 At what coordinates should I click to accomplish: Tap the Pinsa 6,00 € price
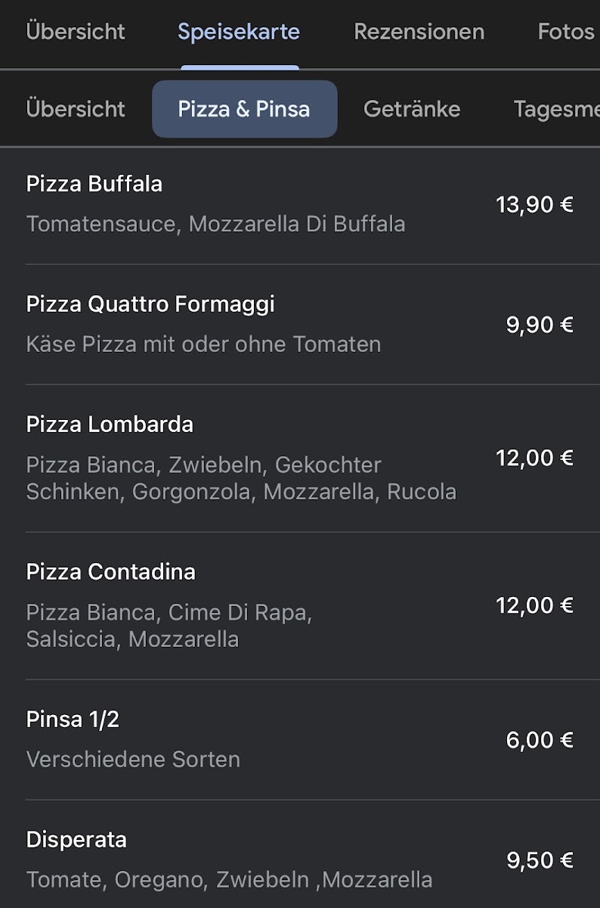pos(540,740)
